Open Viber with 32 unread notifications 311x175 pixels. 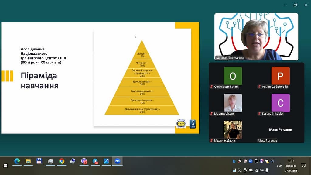click(x=84, y=161)
